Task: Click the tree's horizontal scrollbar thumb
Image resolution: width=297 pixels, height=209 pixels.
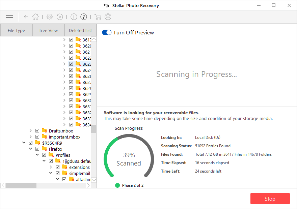Action: 21,185
